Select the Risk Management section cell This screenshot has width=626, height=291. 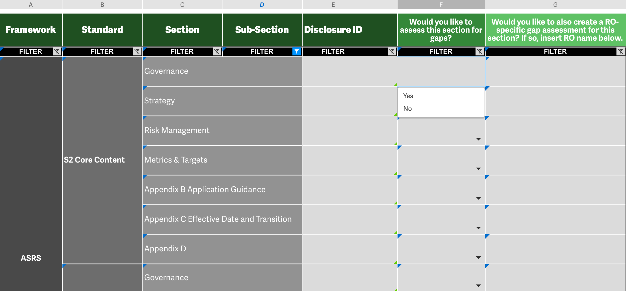(x=222, y=131)
